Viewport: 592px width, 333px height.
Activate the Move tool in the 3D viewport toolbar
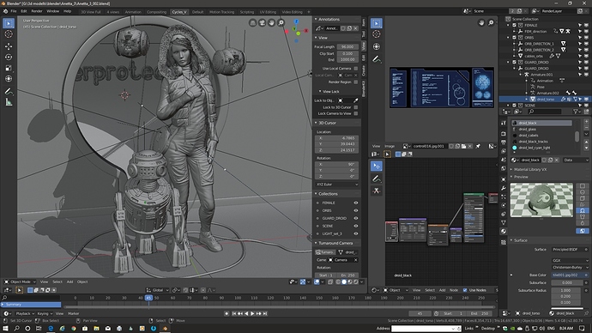point(9,46)
